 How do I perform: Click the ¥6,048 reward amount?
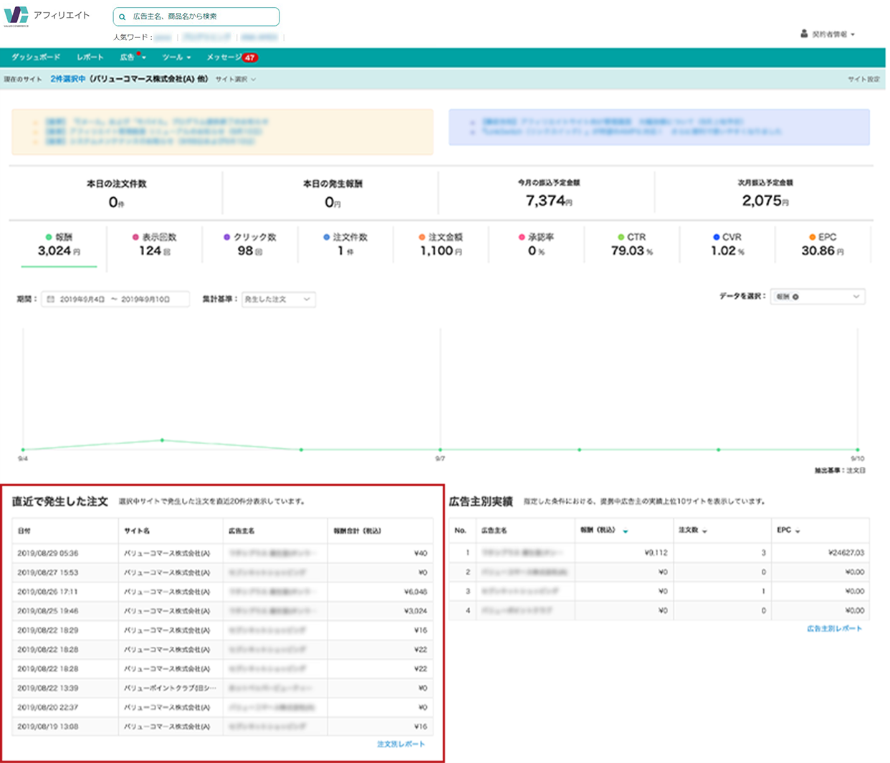point(416,592)
